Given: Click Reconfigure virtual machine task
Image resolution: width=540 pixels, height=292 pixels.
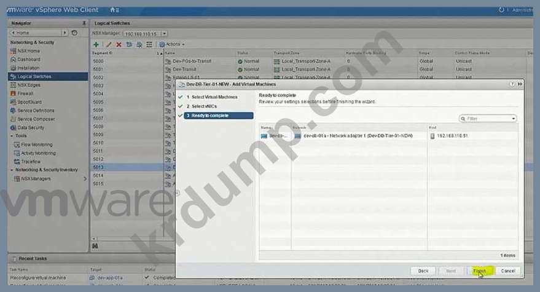Looking at the screenshot, I should click(x=38, y=277).
